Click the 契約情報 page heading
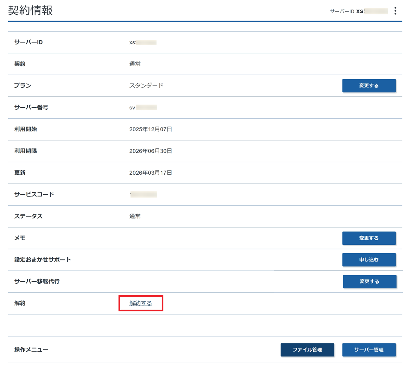 30,11
